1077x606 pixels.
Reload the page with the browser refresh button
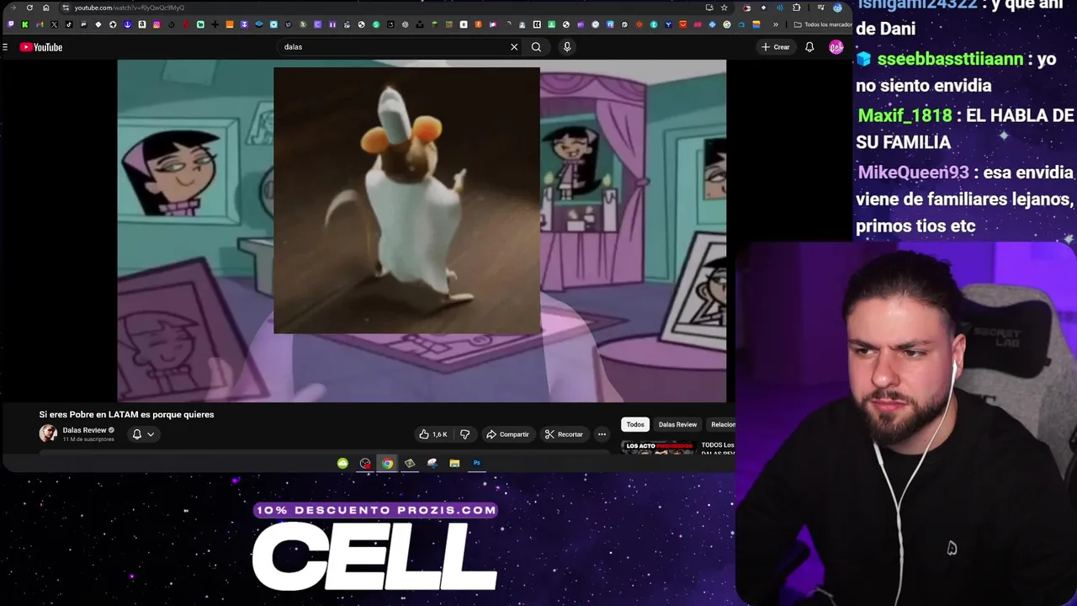tap(29, 8)
